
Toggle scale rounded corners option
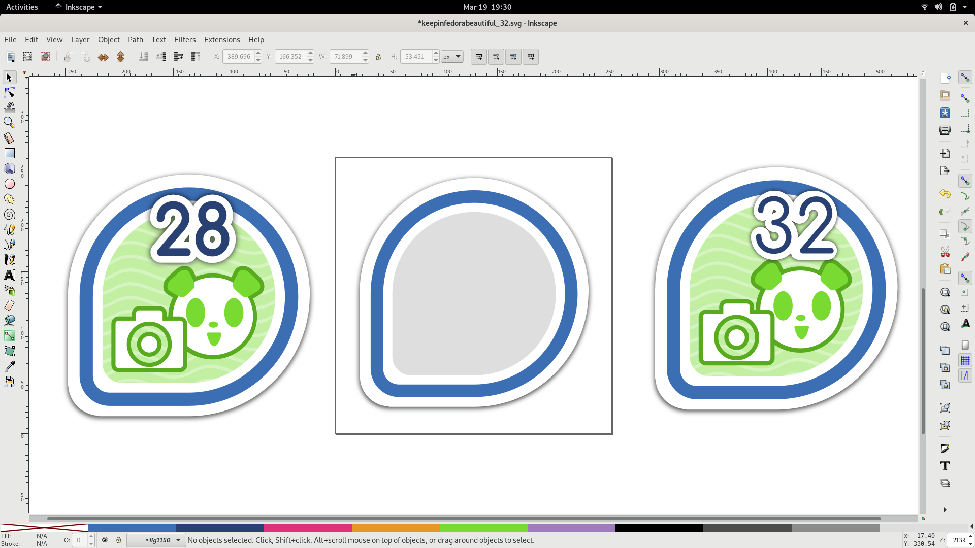click(x=496, y=57)
